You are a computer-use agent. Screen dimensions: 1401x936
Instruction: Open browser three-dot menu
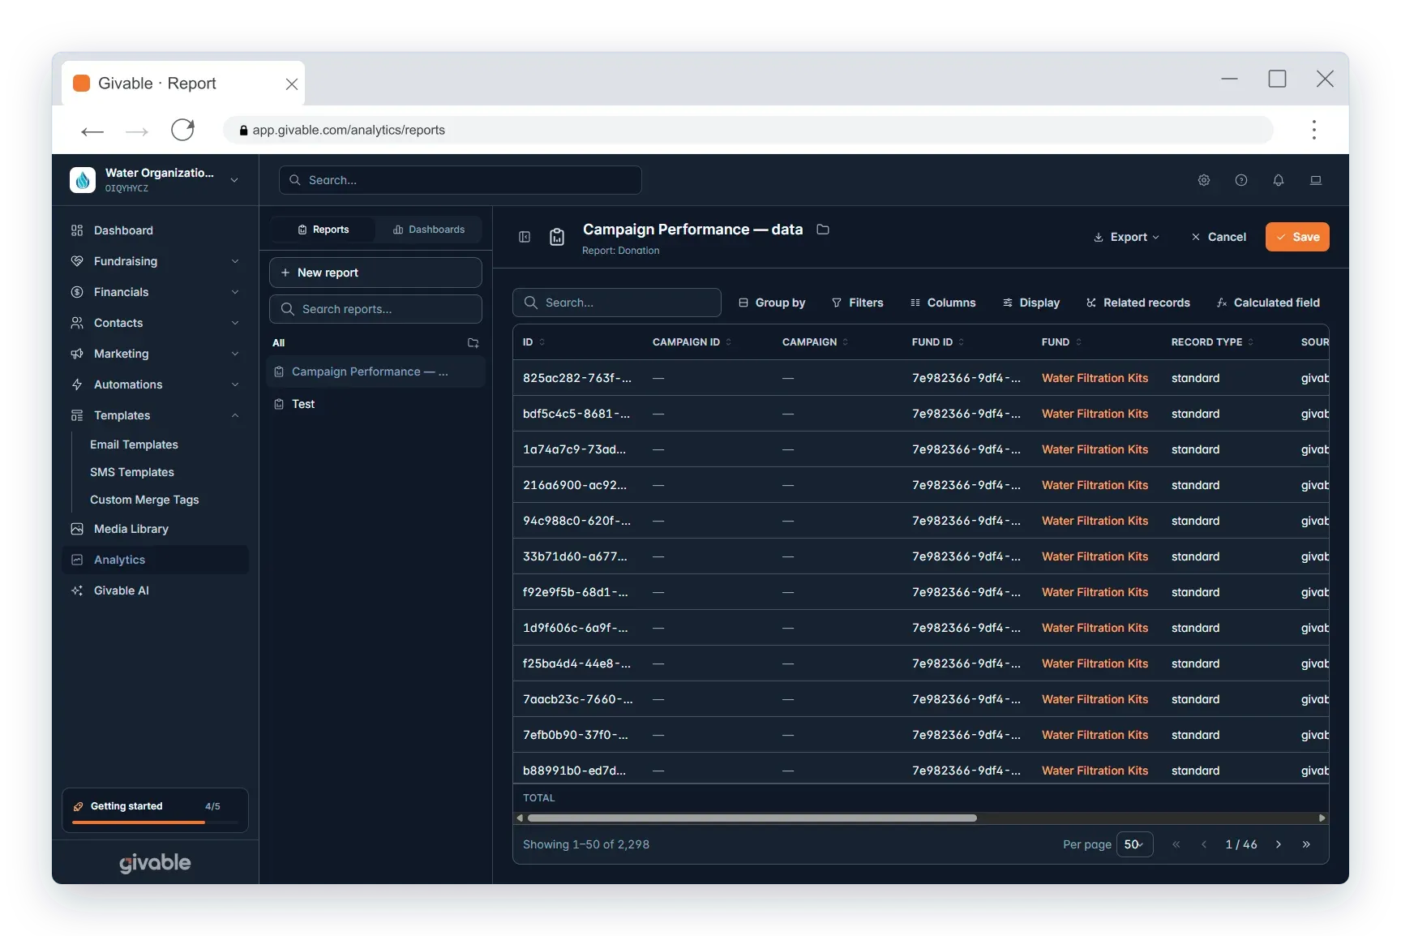coord(1314,130)
